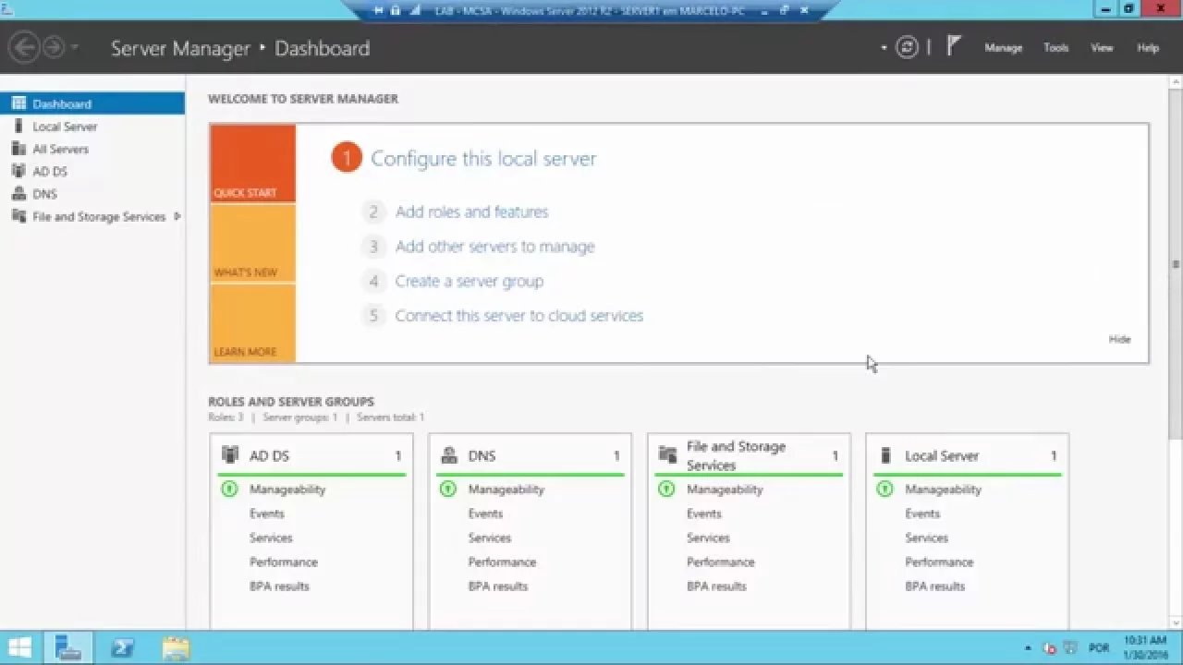Open Events in the Local Server tile

click(x=922, y=514)
